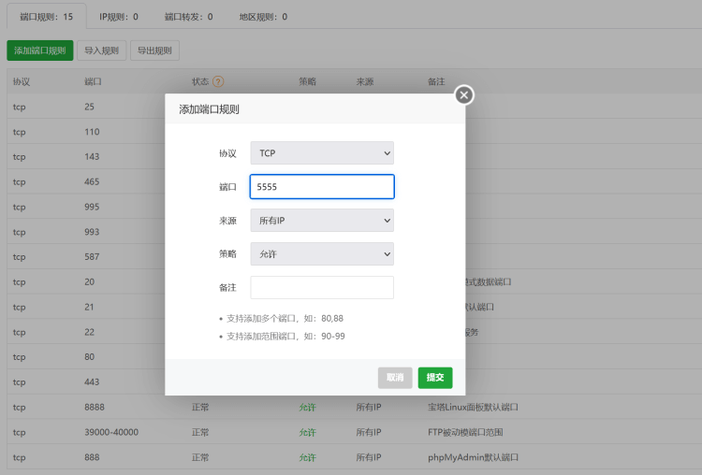Click 允许 policy in the 39000-40000 row
Screen dimensions: 702x475
pos(308,432)
